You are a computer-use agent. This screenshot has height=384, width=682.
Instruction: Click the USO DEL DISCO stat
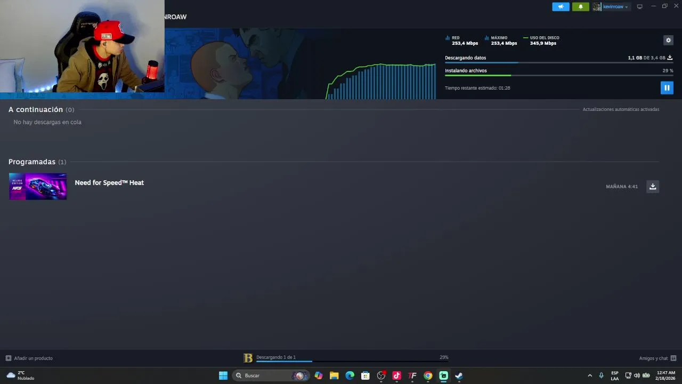coord(541,41)
